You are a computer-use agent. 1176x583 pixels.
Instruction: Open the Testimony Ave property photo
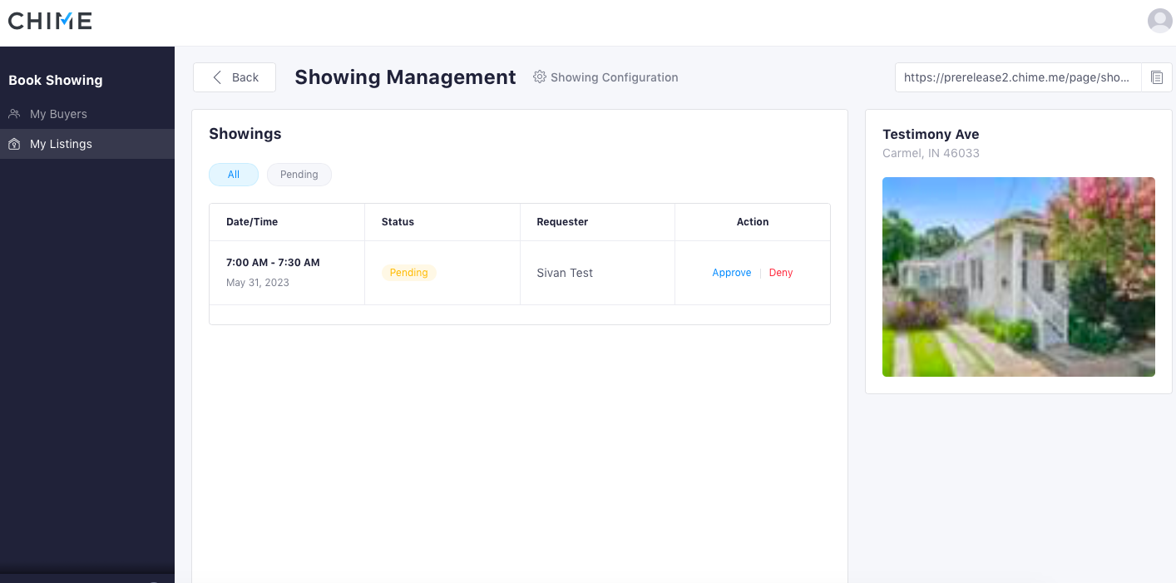pos(1019,277)
